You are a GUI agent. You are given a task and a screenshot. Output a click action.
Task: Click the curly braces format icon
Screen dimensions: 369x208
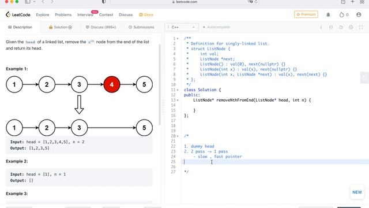click(x=331, y=27)
